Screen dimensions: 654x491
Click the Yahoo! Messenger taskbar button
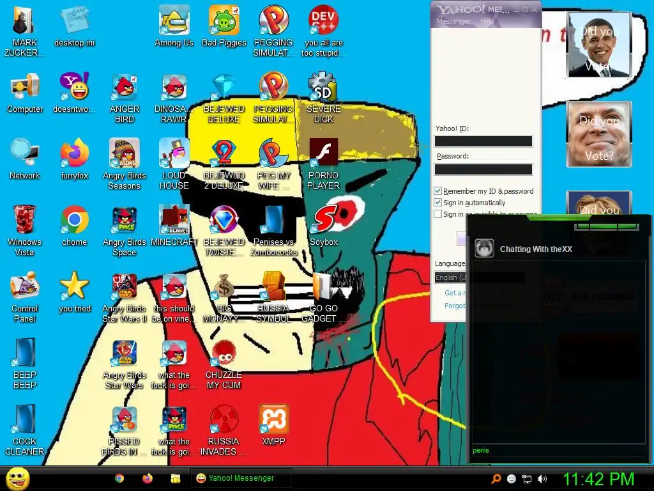(x=241, y=478)
